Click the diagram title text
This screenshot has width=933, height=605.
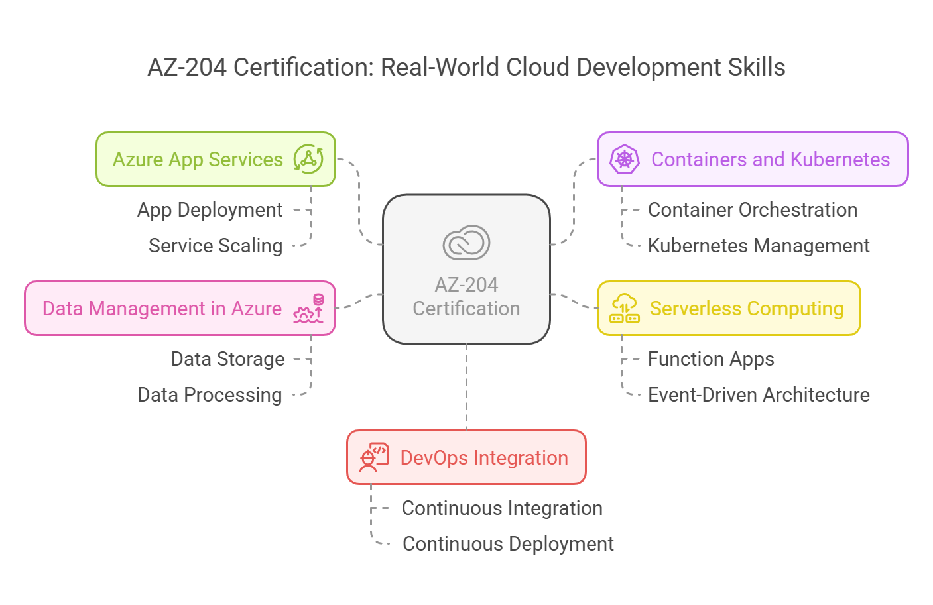(466, 68)
